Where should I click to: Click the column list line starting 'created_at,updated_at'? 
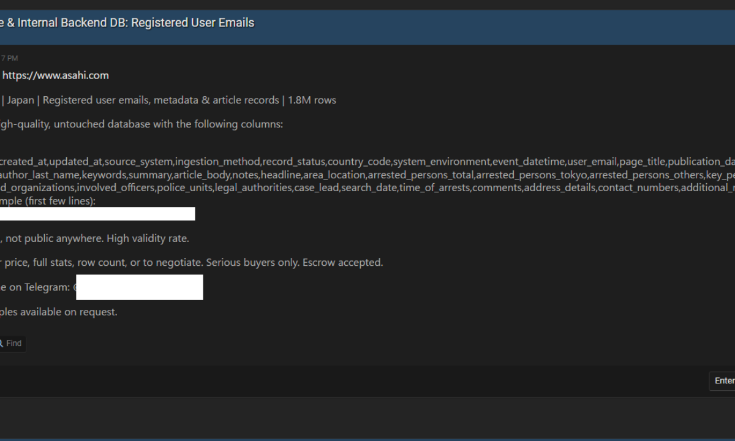[367, 162]
